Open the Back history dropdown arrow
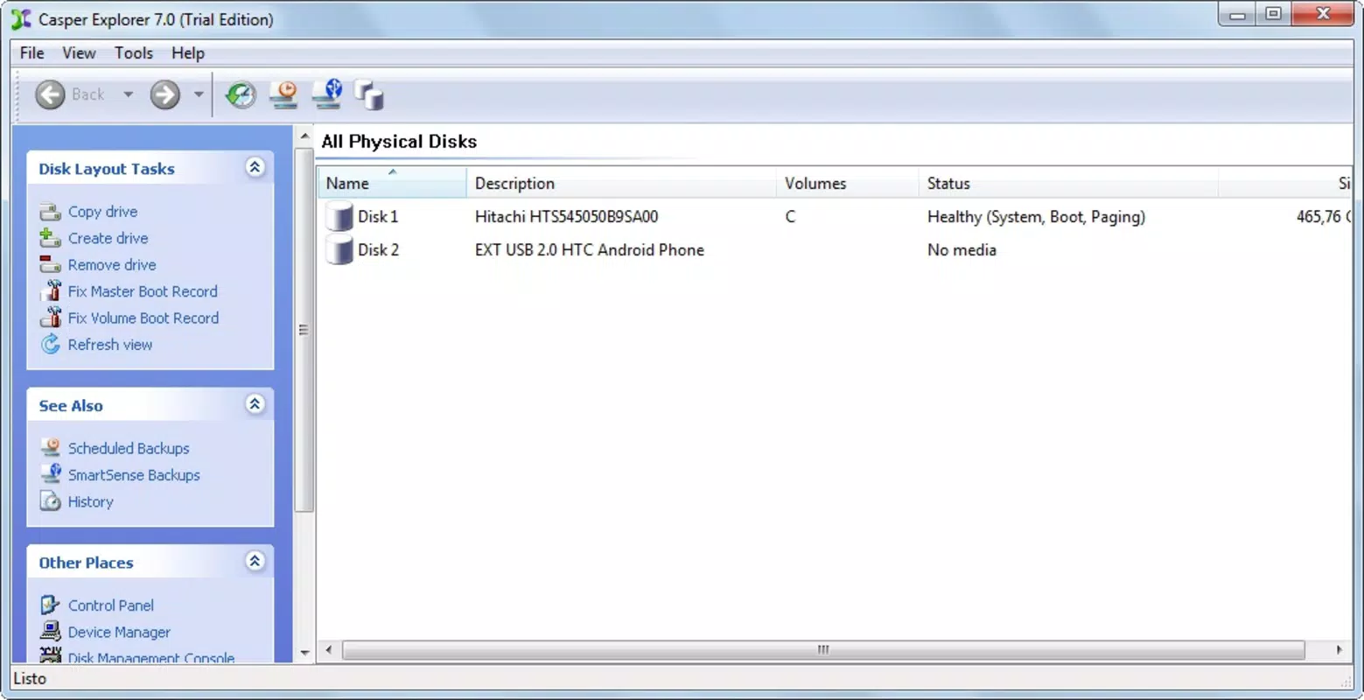 [128, 94]
